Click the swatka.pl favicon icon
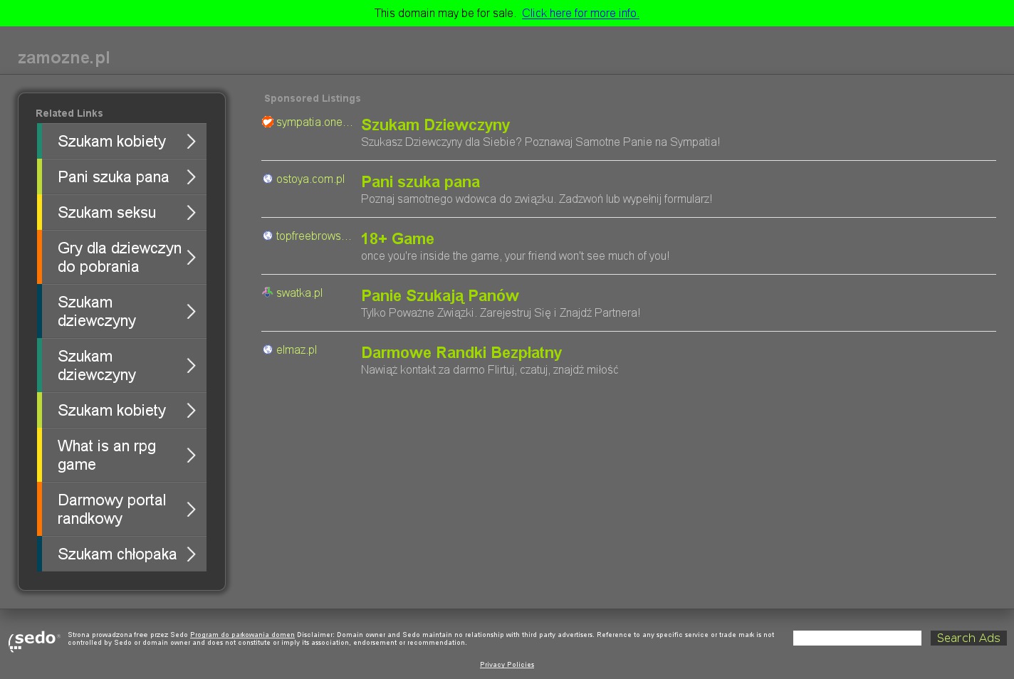1014x679 pixels. tap(268, 293)
